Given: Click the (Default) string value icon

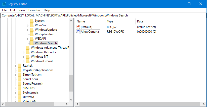Looking at the screenshot, I should click(x=78, y=27).
